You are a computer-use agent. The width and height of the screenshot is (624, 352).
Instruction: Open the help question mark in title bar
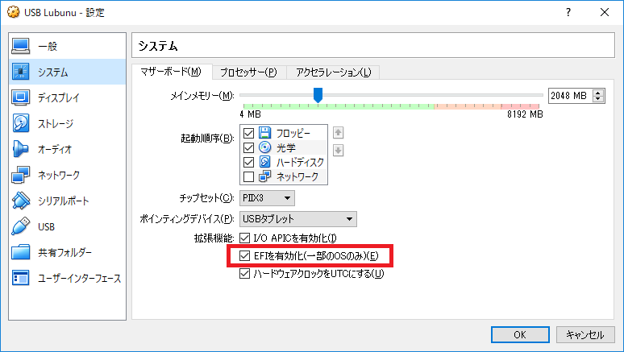pyautogui.click(x=568, y=12)
